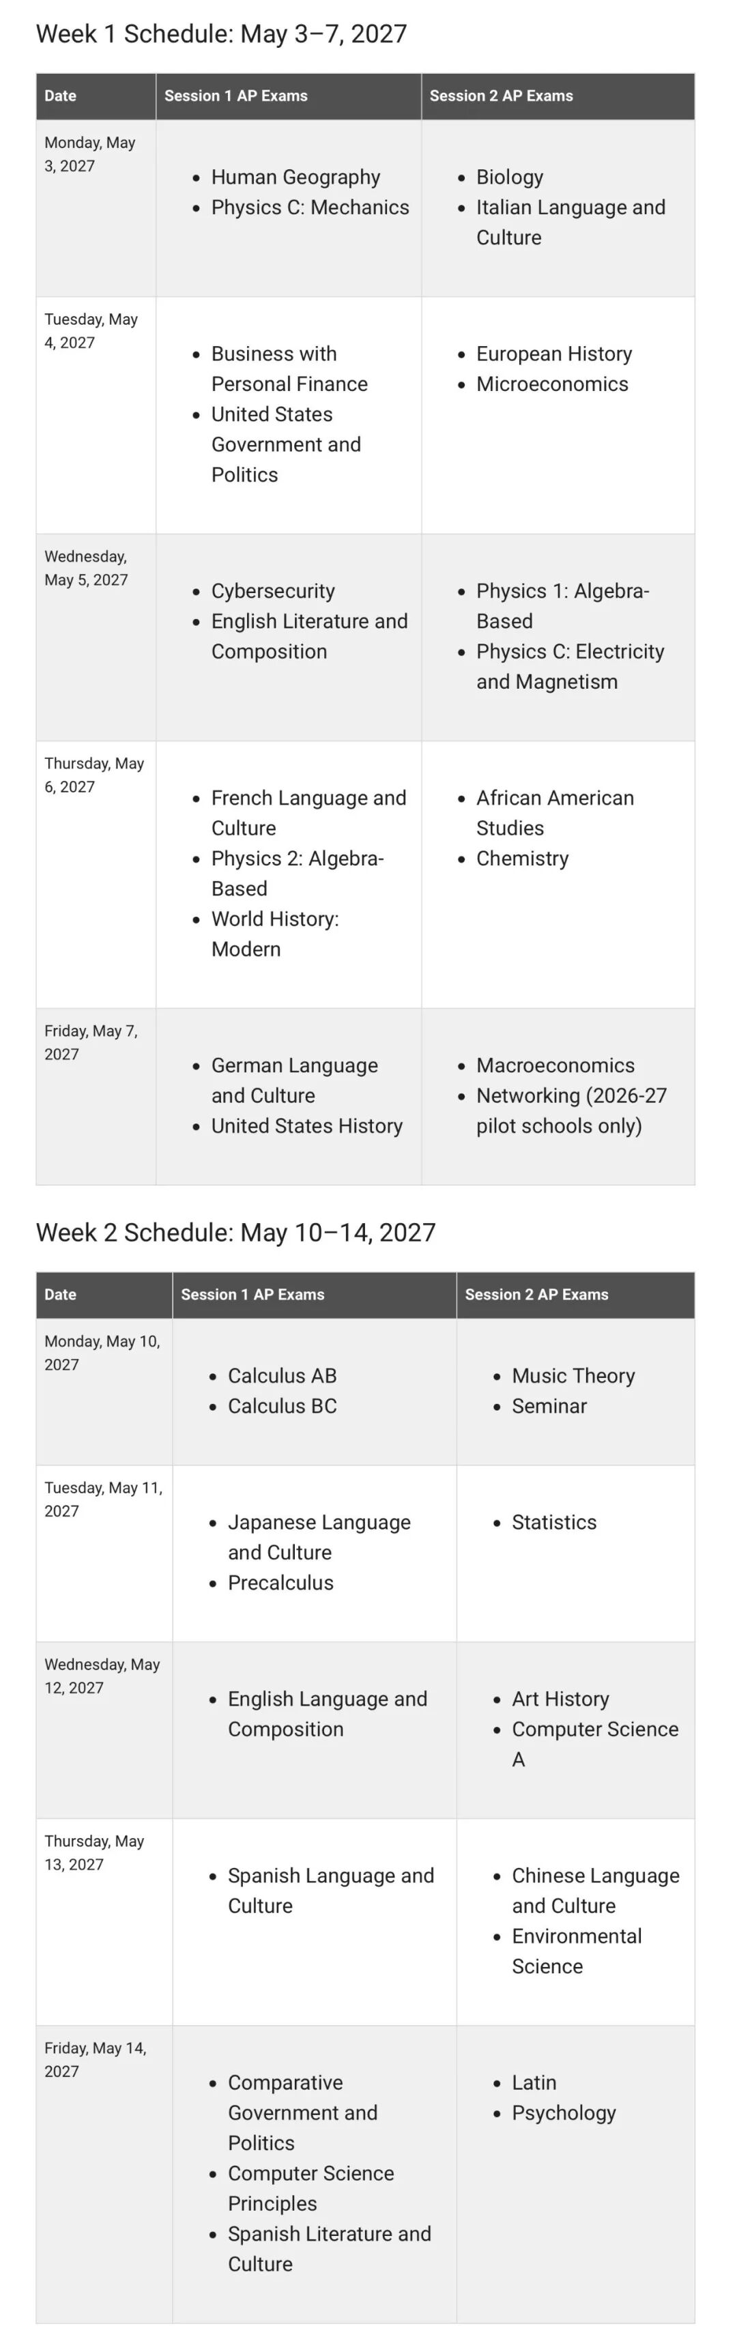Click the European History item
Image resolution: width=737 pixels, height=2339 pixels.
click(555, 354)
